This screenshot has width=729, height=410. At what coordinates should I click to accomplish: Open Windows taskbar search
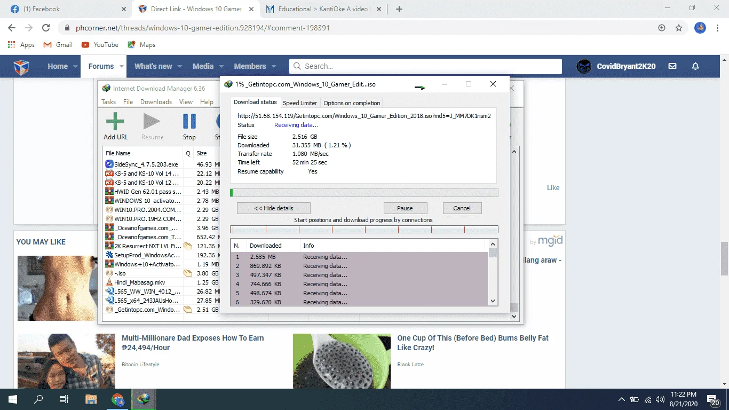click(x=38, y=399)
